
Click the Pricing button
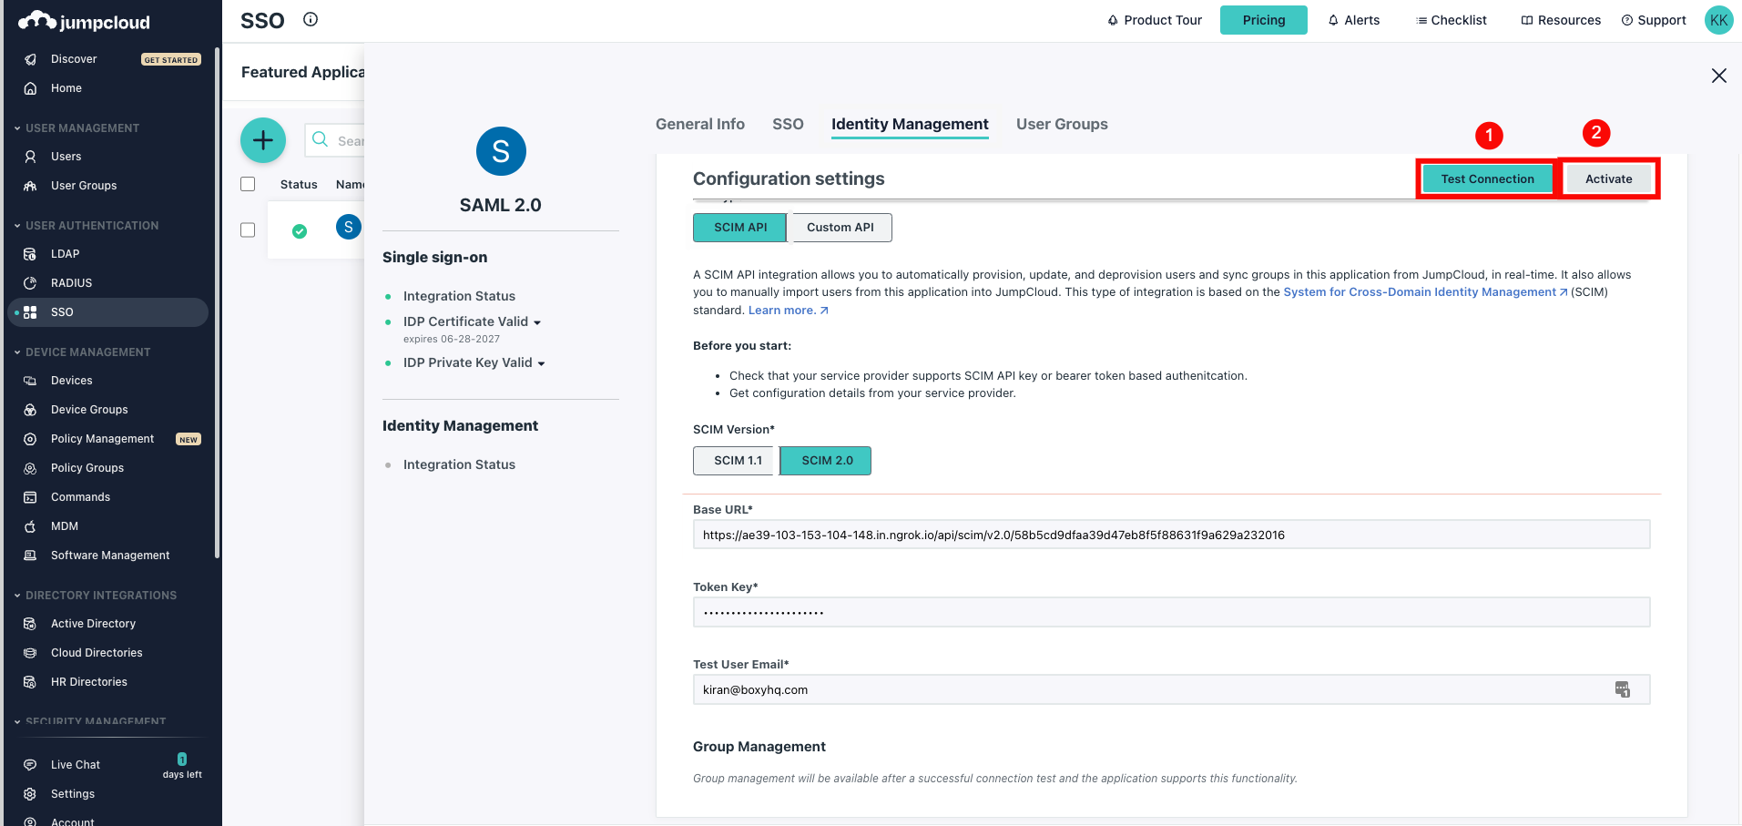[x=1264, y=20]
